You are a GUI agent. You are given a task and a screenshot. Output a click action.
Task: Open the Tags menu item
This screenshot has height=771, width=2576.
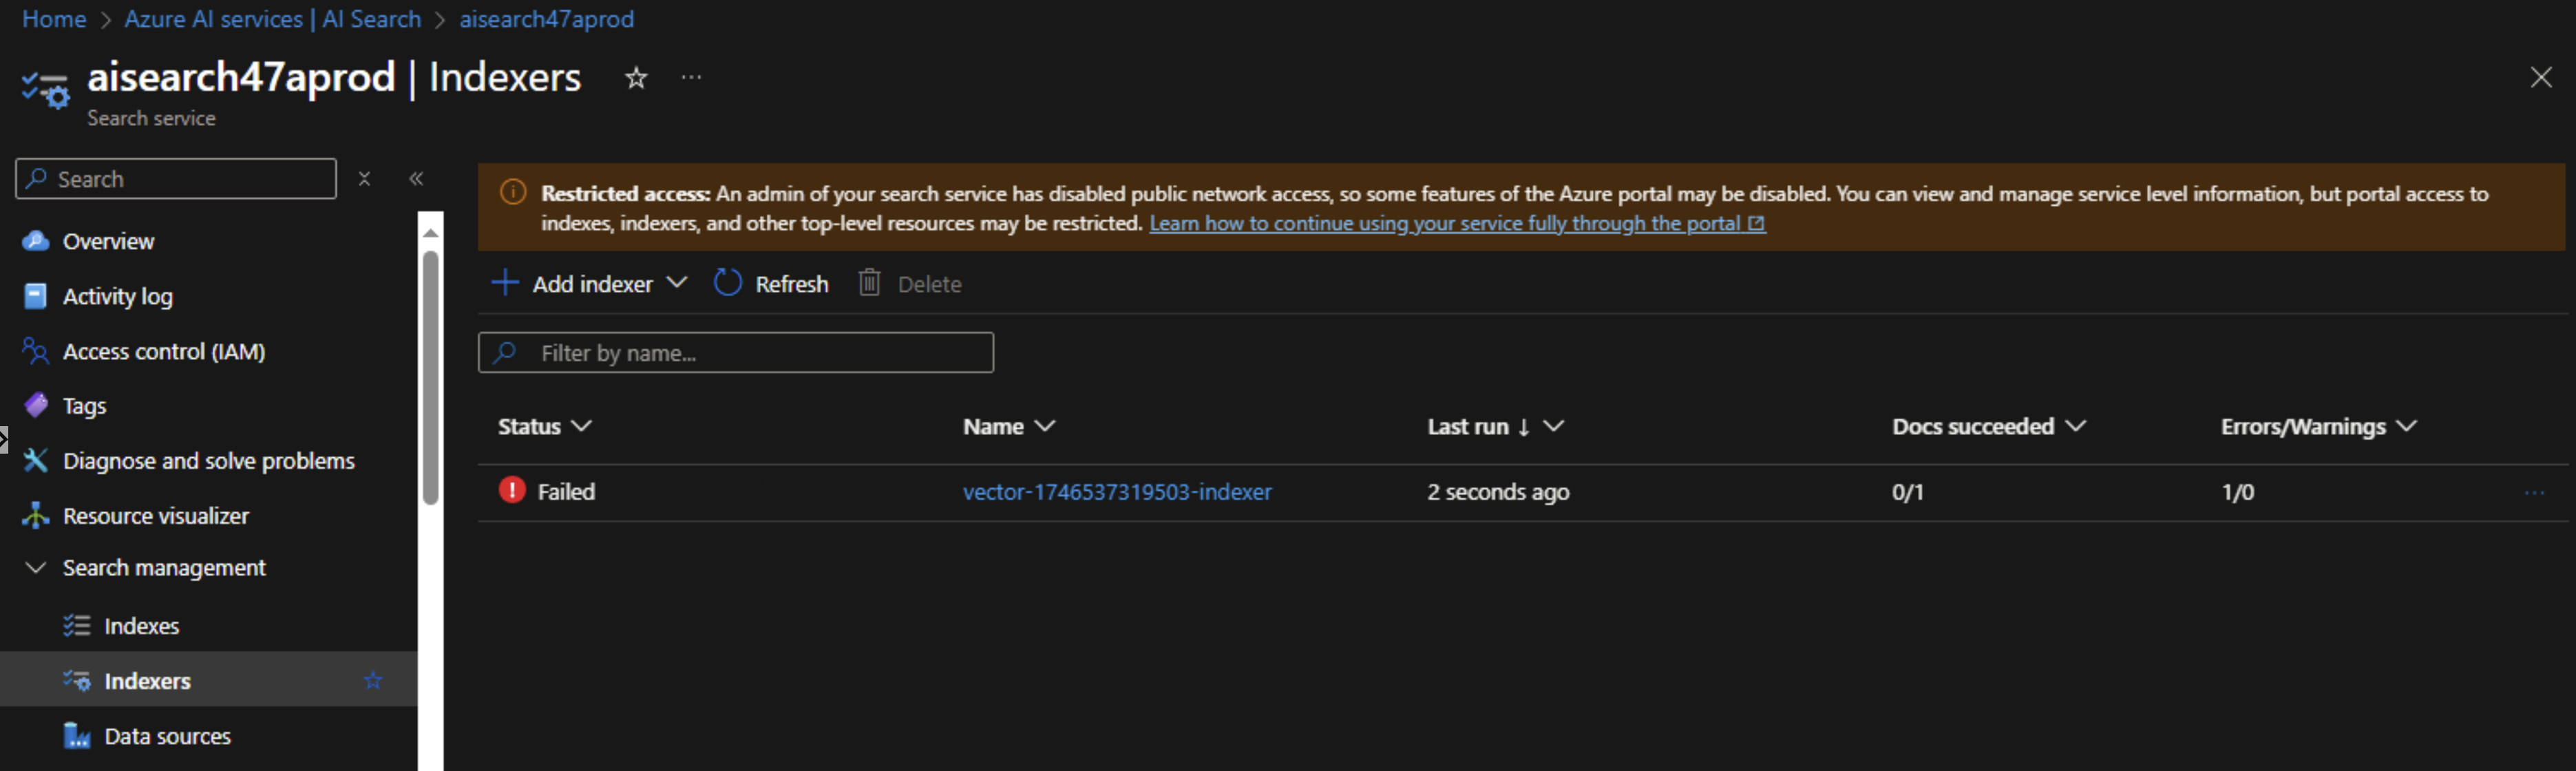(84, 406)
